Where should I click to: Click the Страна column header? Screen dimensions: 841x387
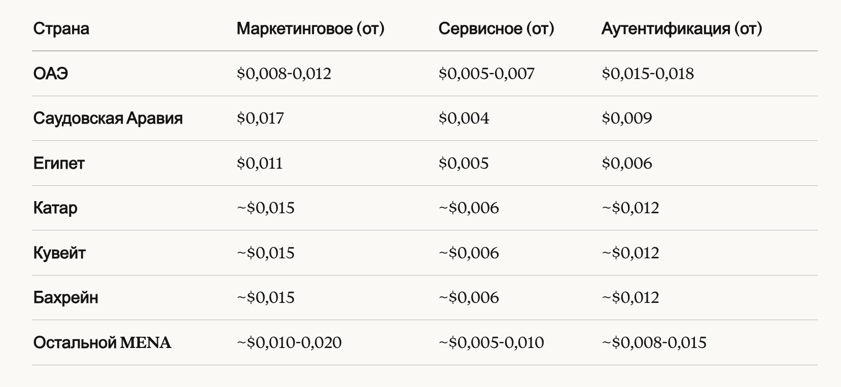coord(61,28)
